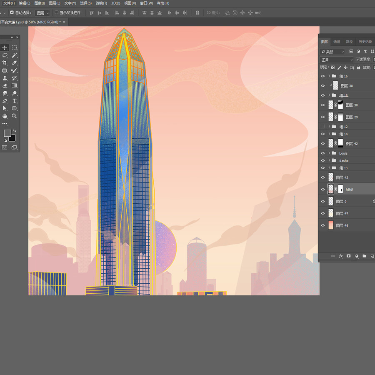The image size is (375, 375).
Task: Select the Brush tool
Action: click(x=14, y=70)
